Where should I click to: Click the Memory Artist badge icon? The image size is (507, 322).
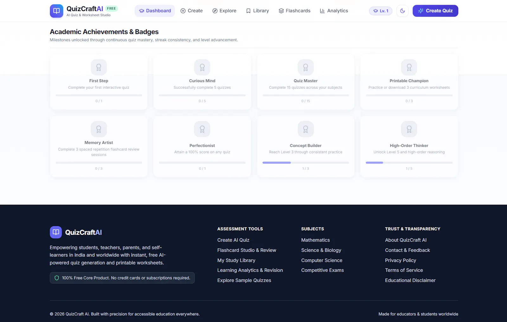pos(99,129)
